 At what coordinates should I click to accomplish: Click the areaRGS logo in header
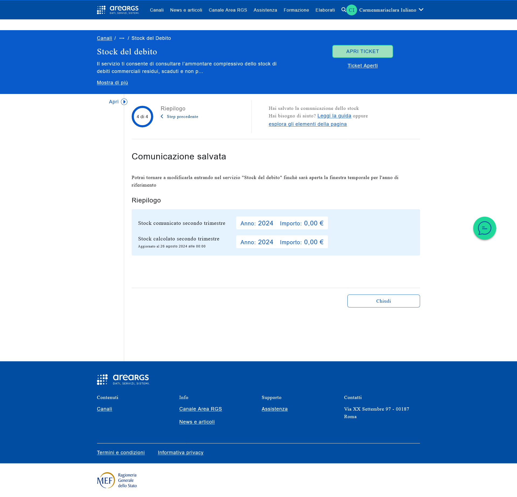point(118,10)
